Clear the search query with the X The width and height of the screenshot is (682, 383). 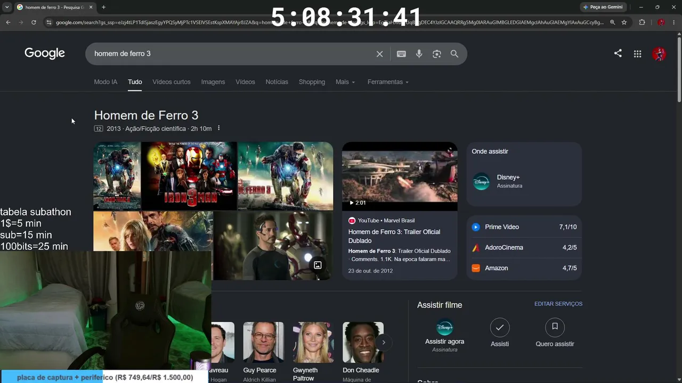pos(379,54)
